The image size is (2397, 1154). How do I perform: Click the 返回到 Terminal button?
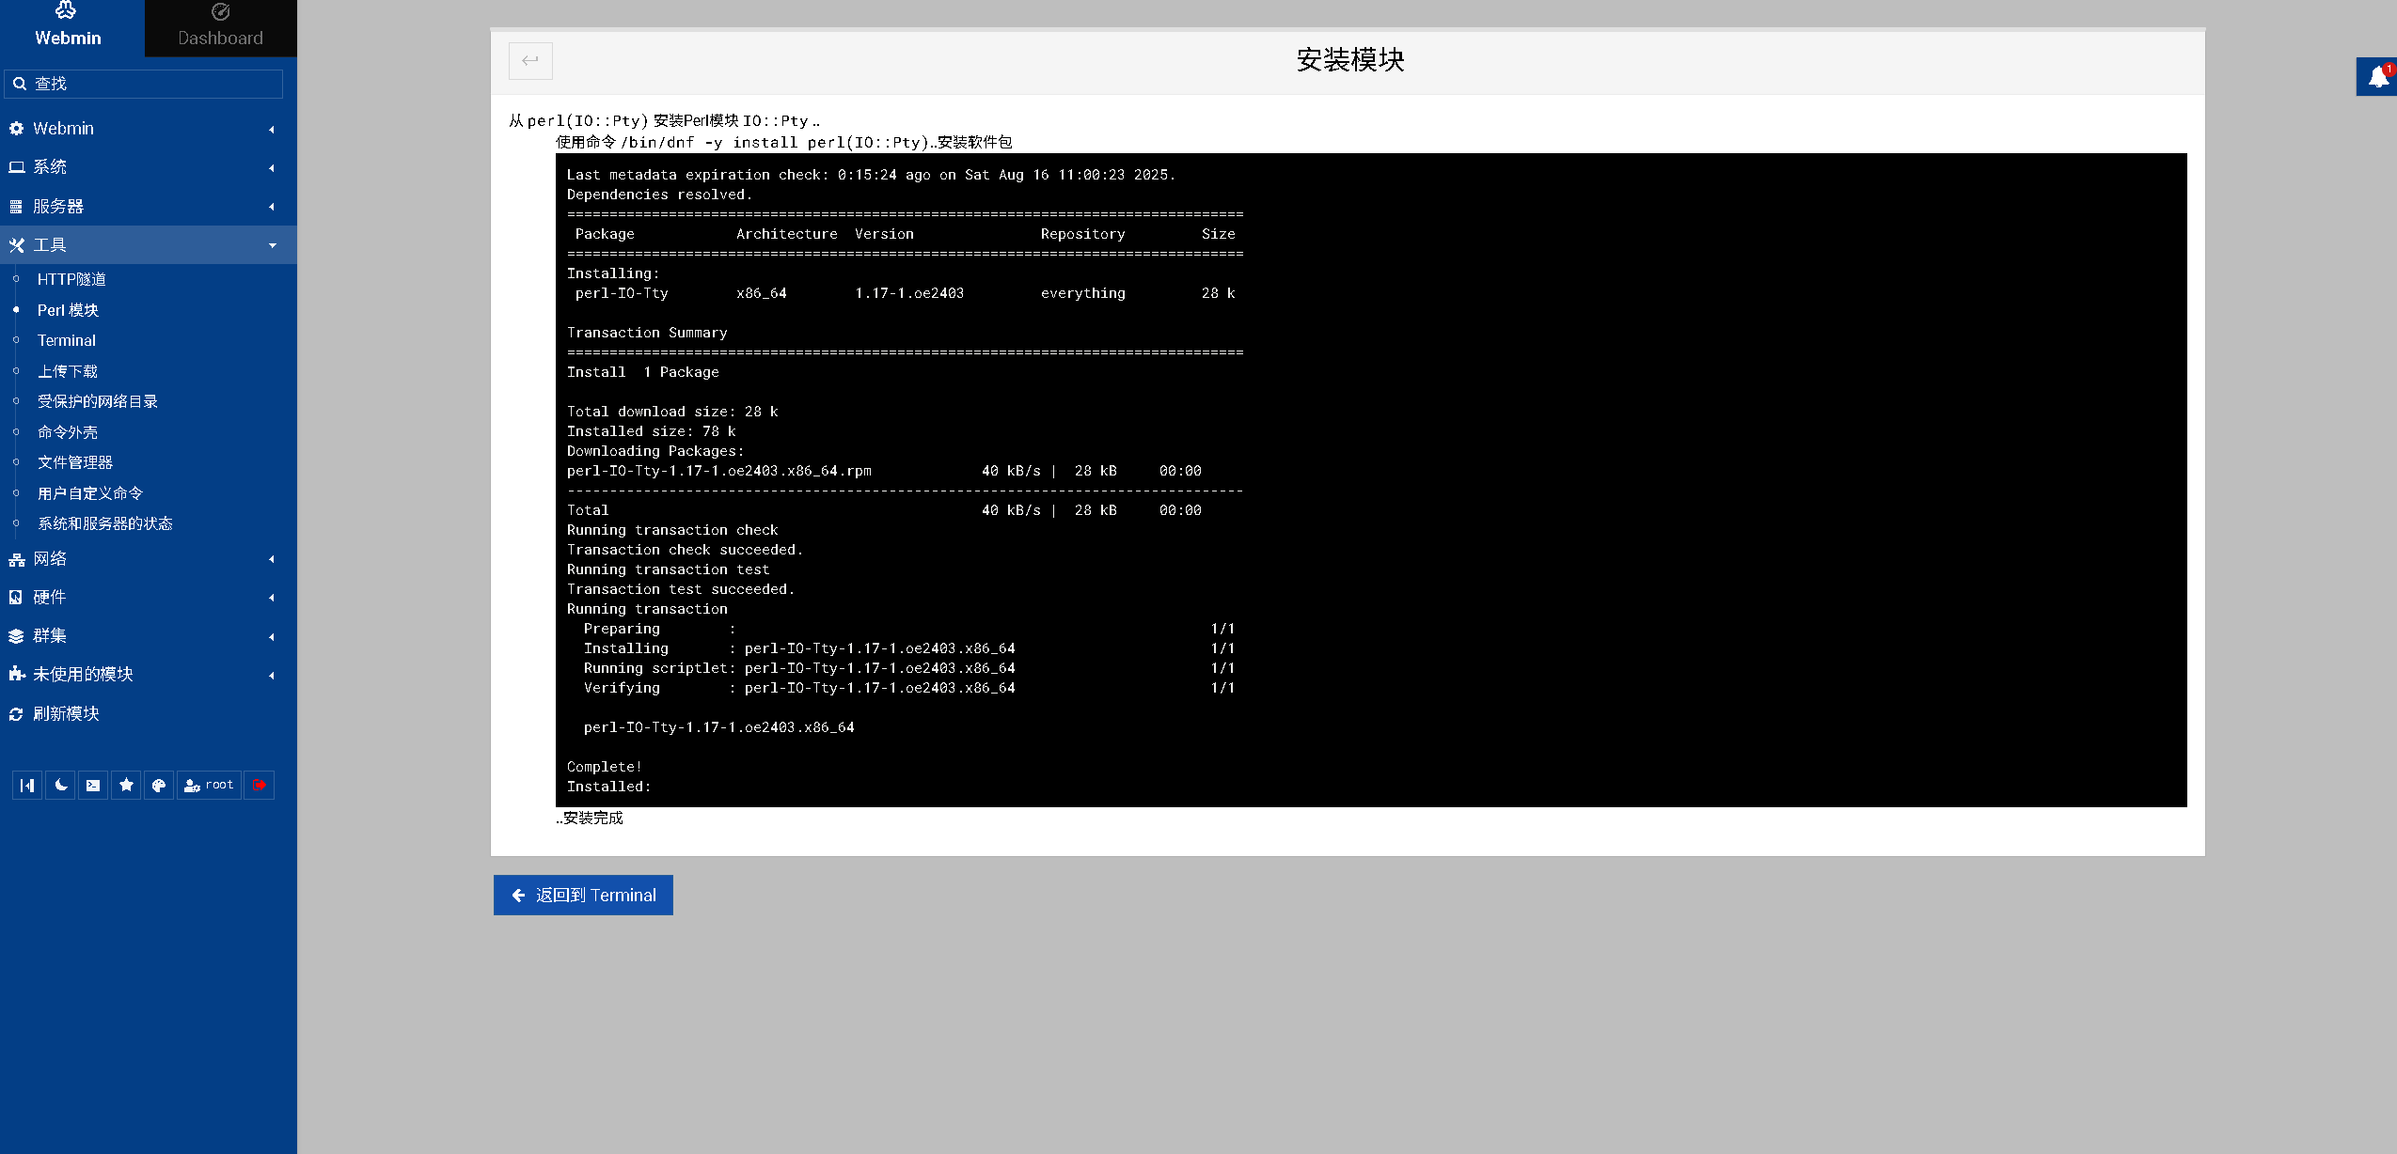[x=583, y=896]
